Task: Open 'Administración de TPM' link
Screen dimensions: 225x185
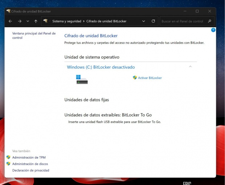Action: click(x=29, y=157)
